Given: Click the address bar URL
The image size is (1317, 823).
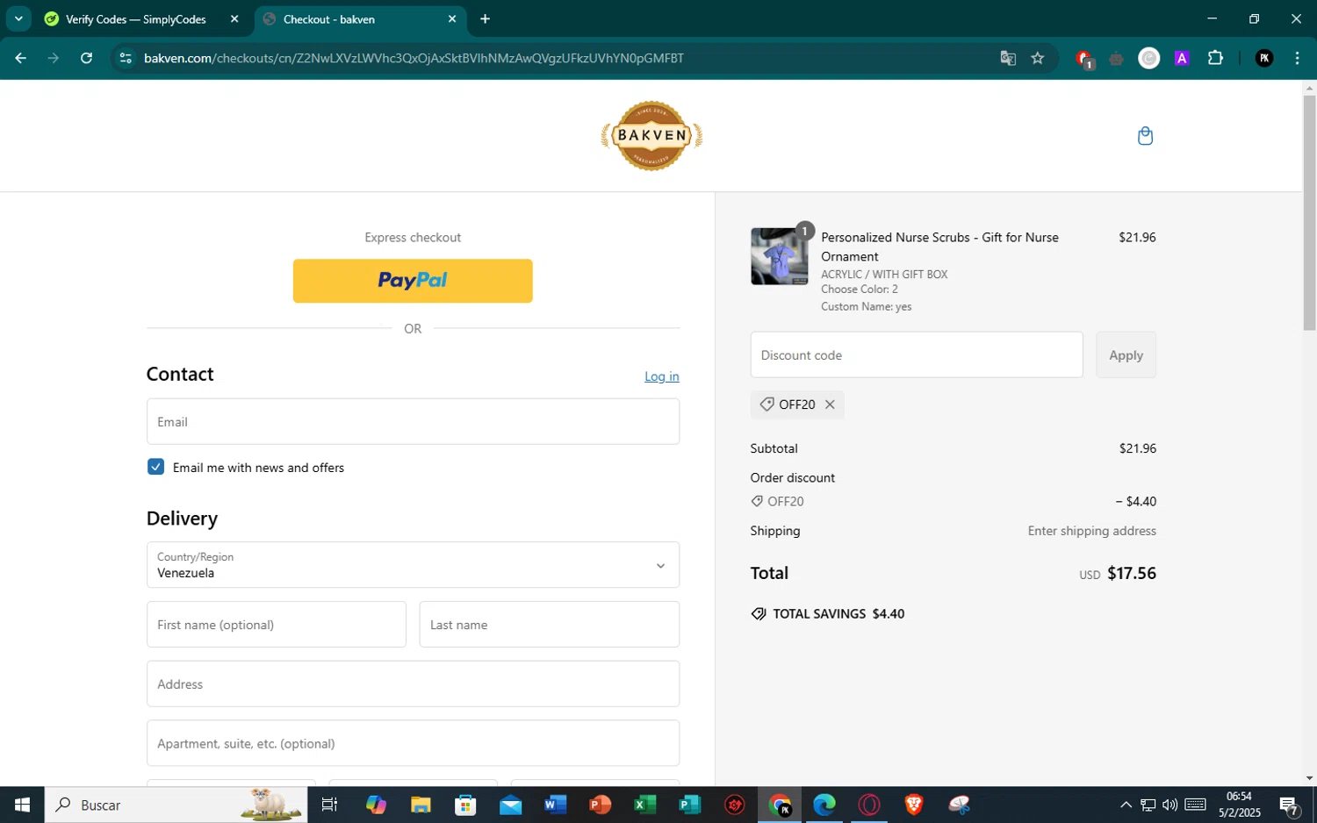Looking at the screenshot, I should tap(414, 58).
